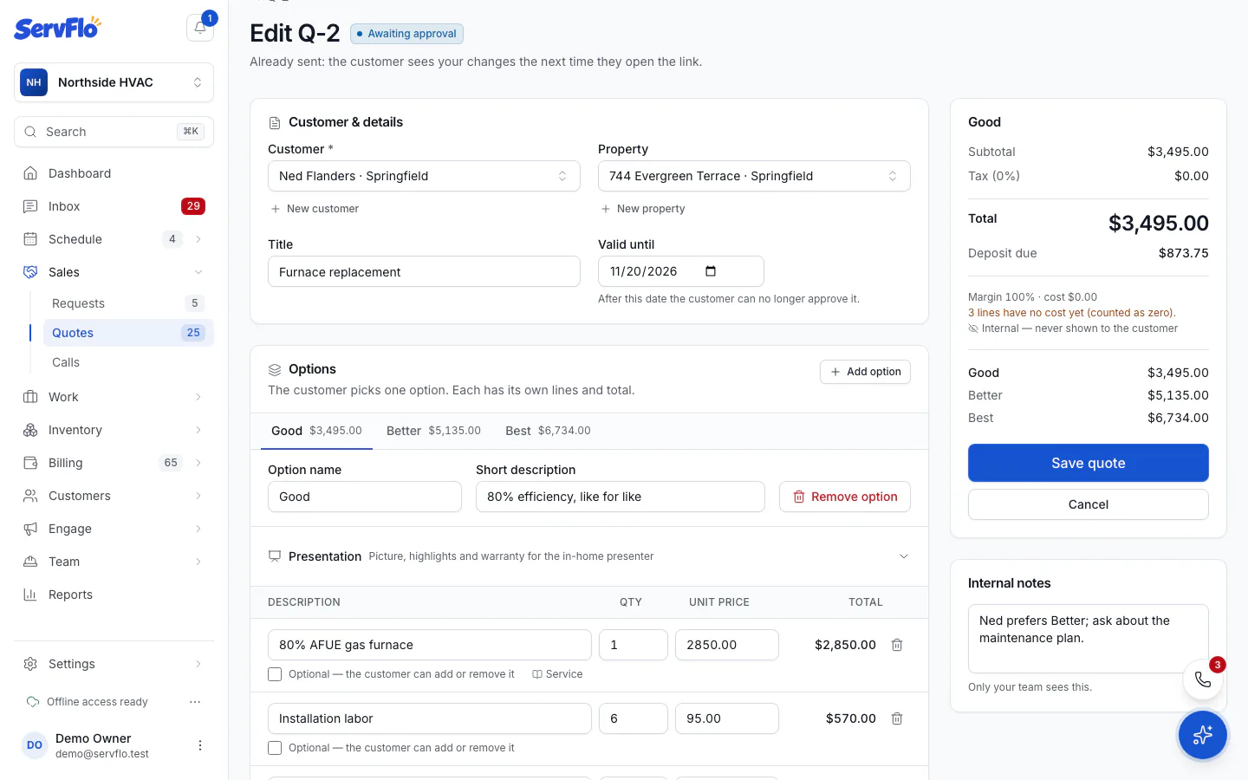This screenshot has height=780, width=1248.
Task: Click Remove option
Action: coord(845,497)
